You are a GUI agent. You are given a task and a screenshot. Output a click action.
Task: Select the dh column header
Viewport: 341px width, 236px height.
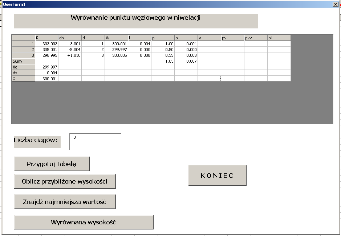70,38
